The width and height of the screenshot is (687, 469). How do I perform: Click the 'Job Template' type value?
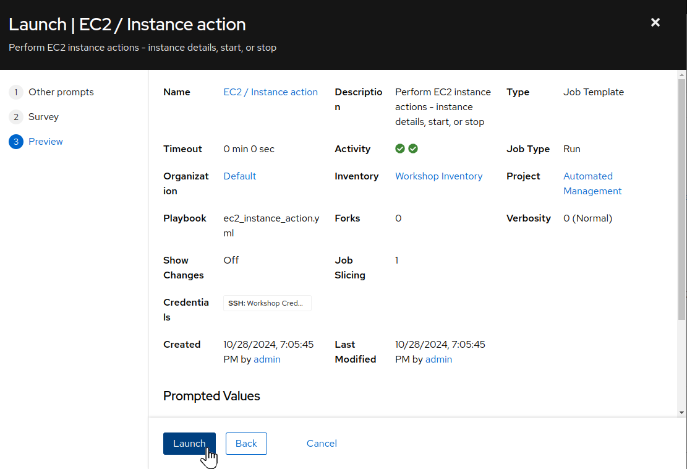(593, 92)
